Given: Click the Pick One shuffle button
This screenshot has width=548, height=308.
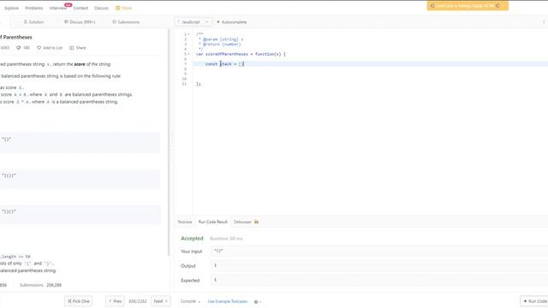Looking at the screenshot, I should point(78,301).
